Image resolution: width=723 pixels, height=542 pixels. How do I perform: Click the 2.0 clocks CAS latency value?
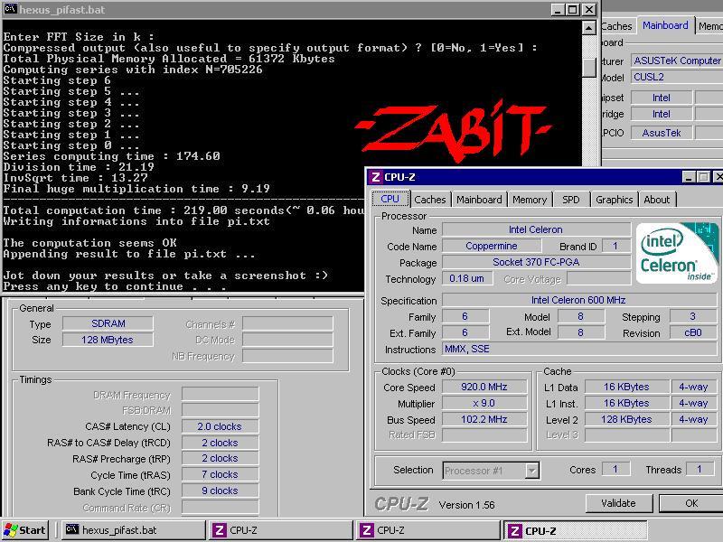coord(220,426)
